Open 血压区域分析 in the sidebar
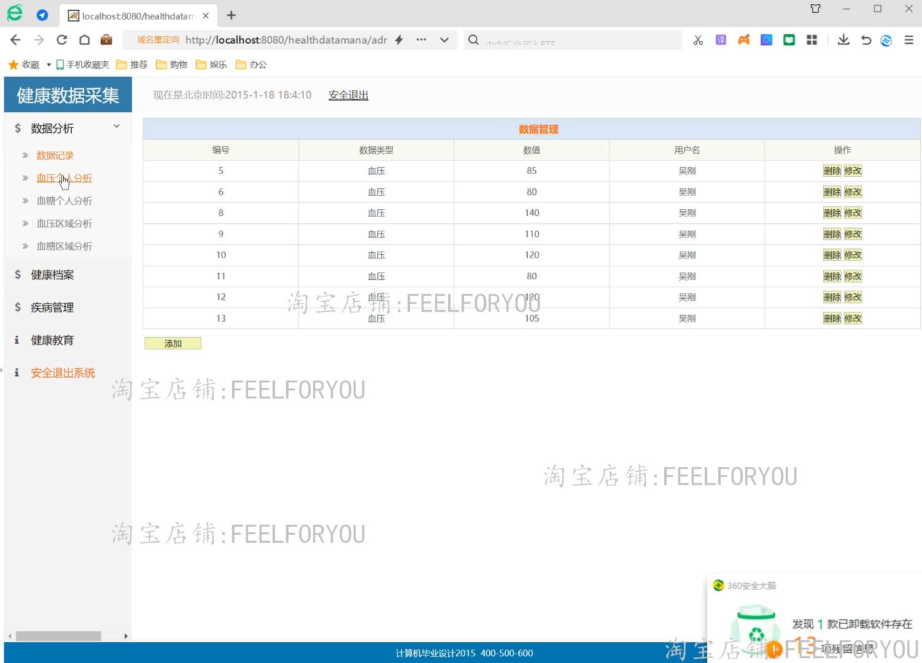 64,223
